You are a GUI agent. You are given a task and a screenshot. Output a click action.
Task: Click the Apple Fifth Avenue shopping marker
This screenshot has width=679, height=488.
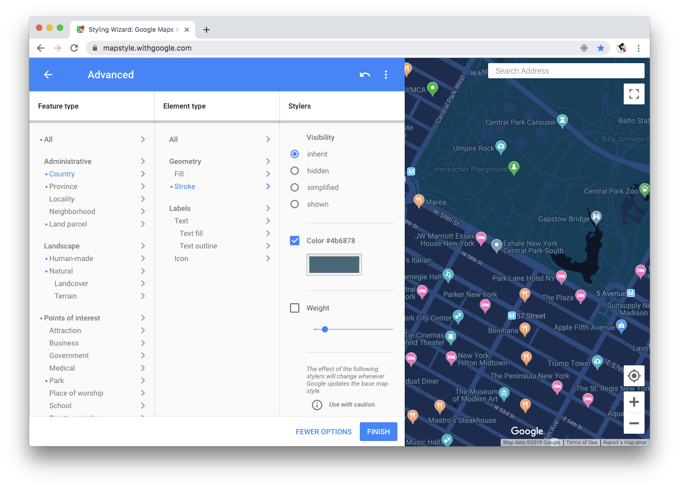coord(621,326)
